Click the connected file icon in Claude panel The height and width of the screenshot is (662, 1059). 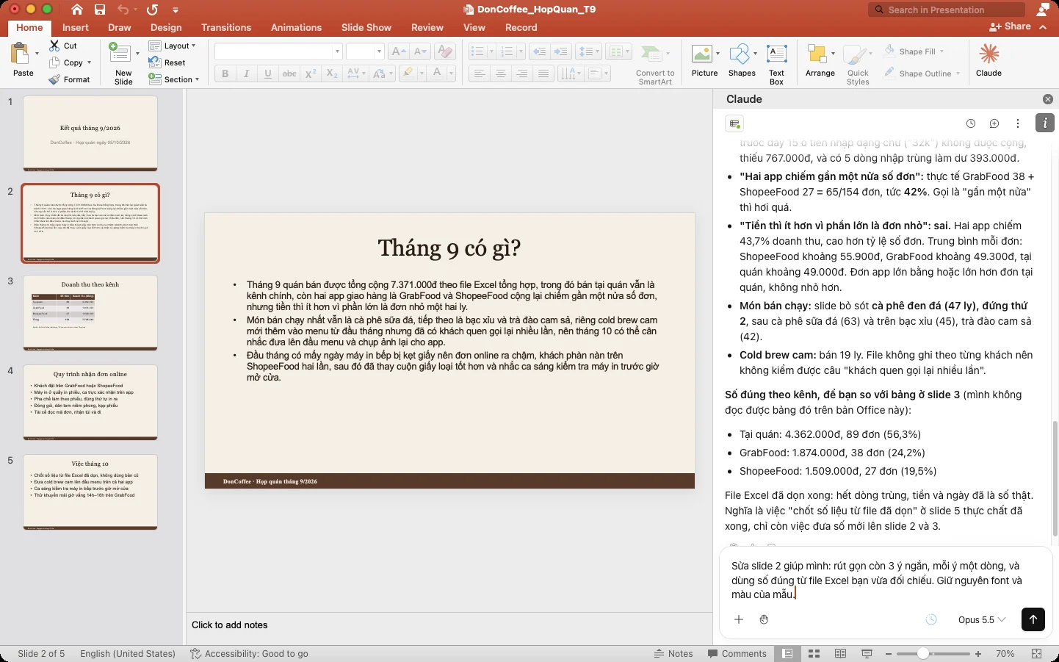click(734, 123)
